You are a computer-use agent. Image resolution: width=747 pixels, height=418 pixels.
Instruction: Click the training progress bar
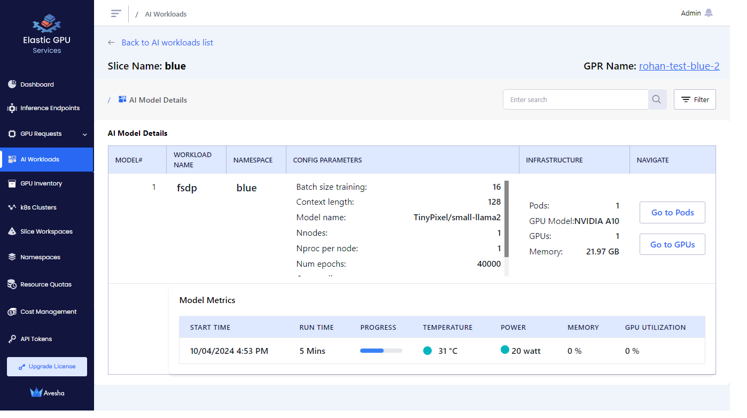point(381,351)
